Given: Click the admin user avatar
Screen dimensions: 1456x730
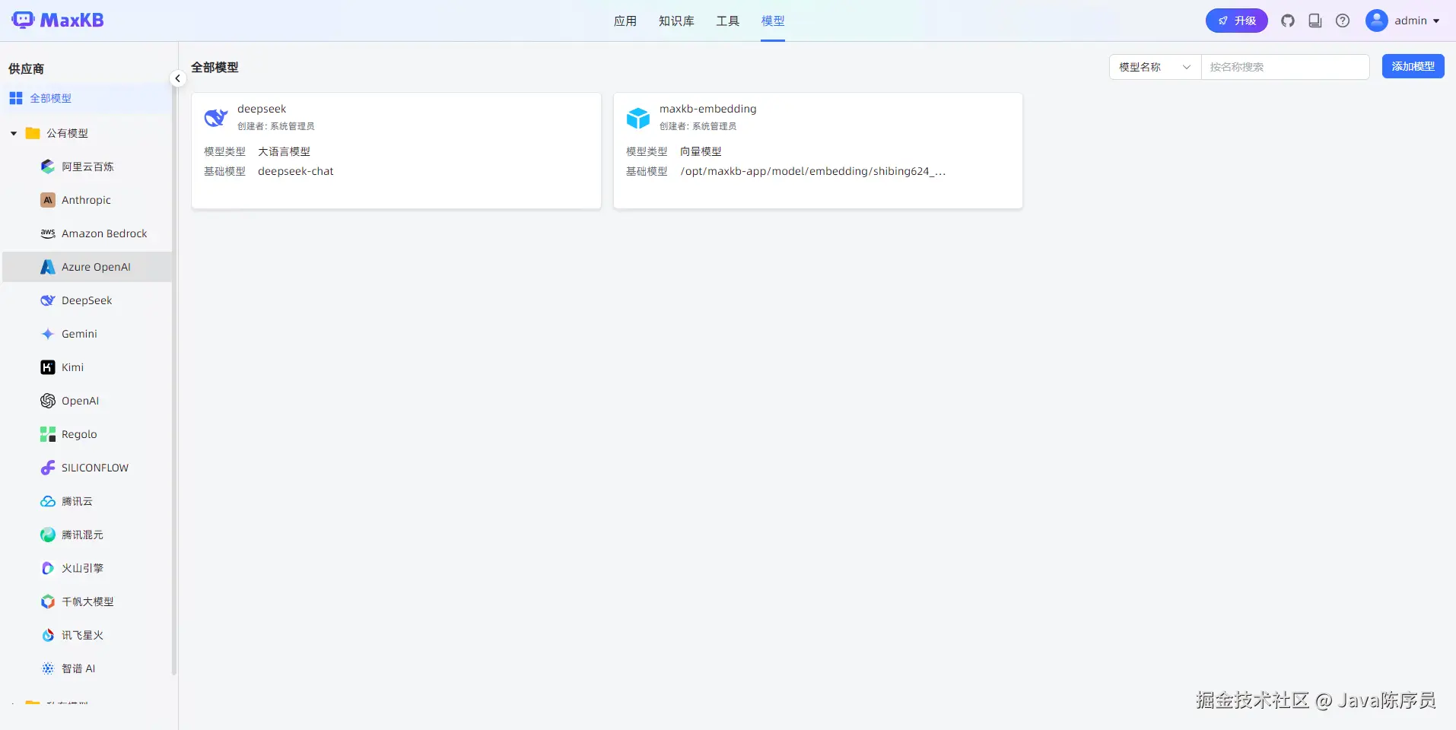Looking at the screenshot, I should pyautogui.click(x=1377, y=21).
